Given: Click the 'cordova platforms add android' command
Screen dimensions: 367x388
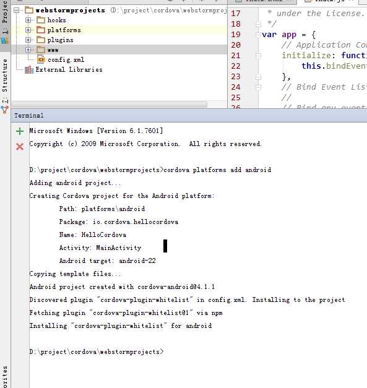Looking at the screenshot, I should click(x=217, y=170).
